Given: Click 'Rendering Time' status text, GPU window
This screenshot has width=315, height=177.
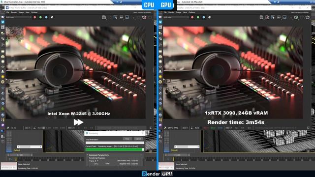Looking at the screenshot, I should tap(186, 168).
